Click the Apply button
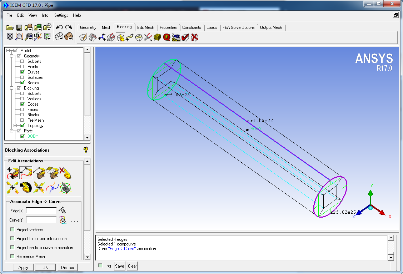 (x=23, y=267)
